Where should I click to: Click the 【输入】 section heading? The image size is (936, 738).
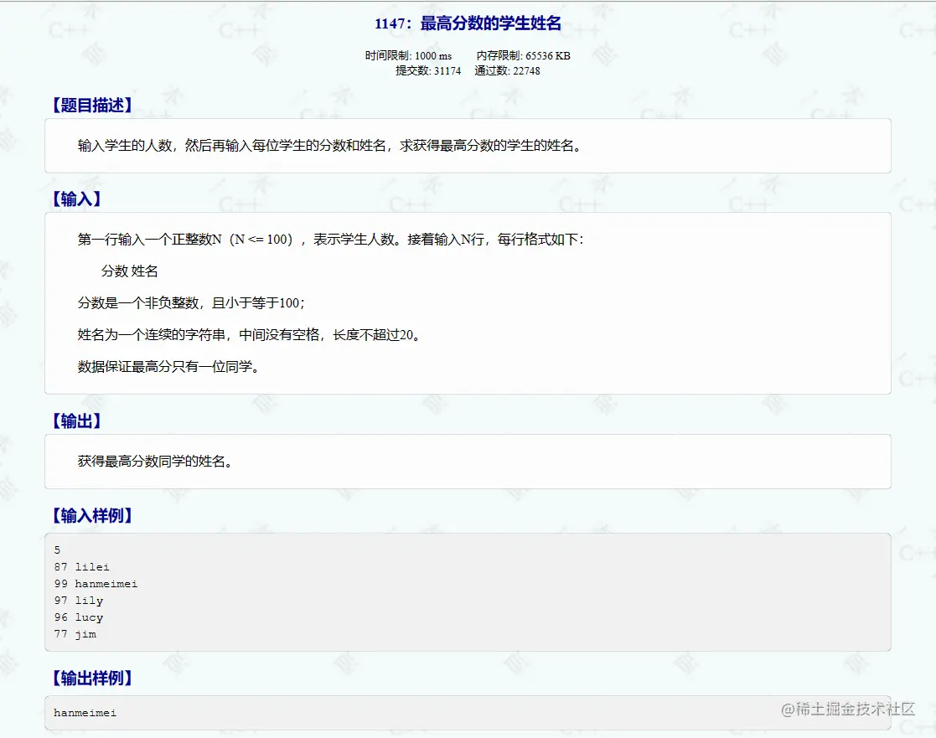click(x=76, y=199)
